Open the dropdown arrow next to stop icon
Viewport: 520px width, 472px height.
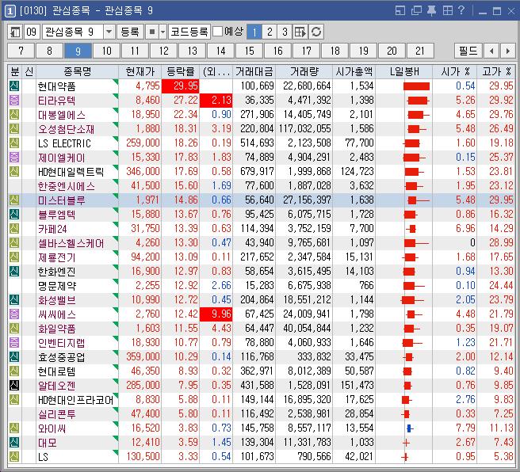162,32
